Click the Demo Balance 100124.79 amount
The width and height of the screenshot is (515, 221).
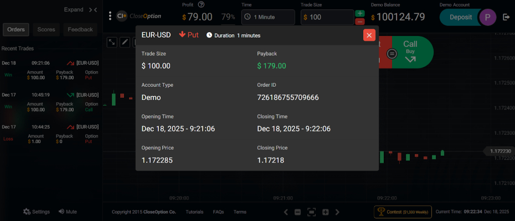click(x=398, y=17)
